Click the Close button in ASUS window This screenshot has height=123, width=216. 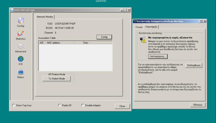pyautogui.click(x=122, y=106)
